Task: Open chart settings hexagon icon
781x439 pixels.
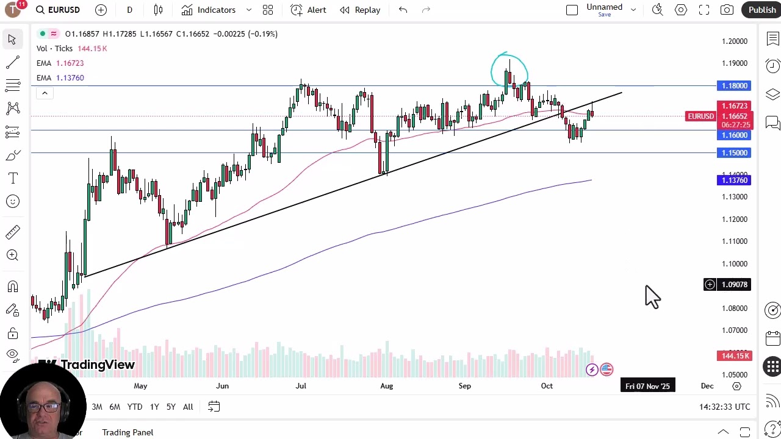Action: point(681,10)
